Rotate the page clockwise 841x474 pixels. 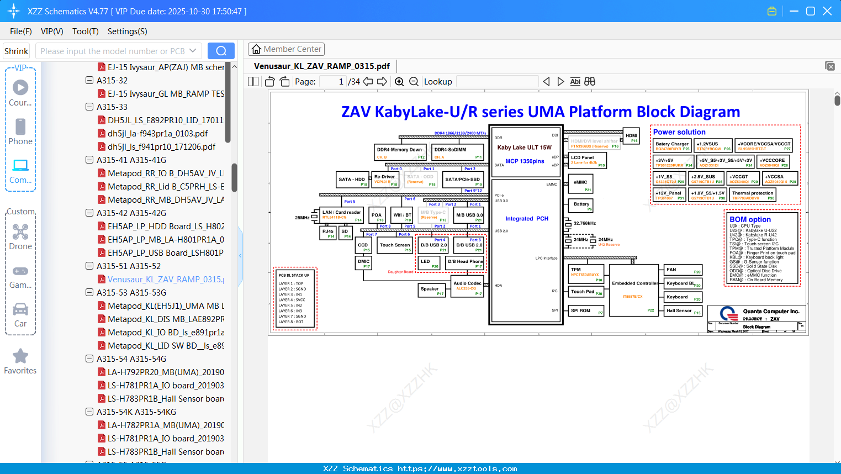285,82
